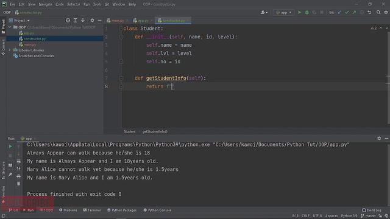Open the Project view selector dropdown
390x219 pixels.
coord(19,20)
